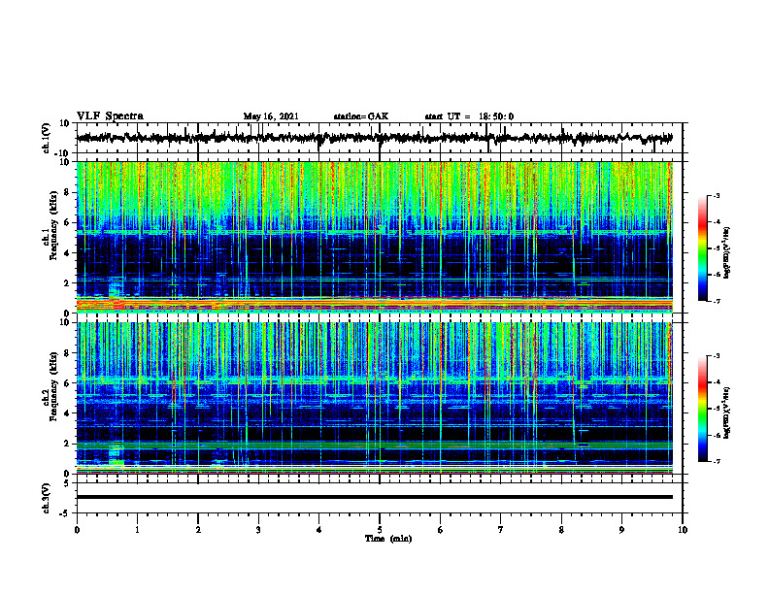Click the time axis tick label "2"

coord(198,530)
